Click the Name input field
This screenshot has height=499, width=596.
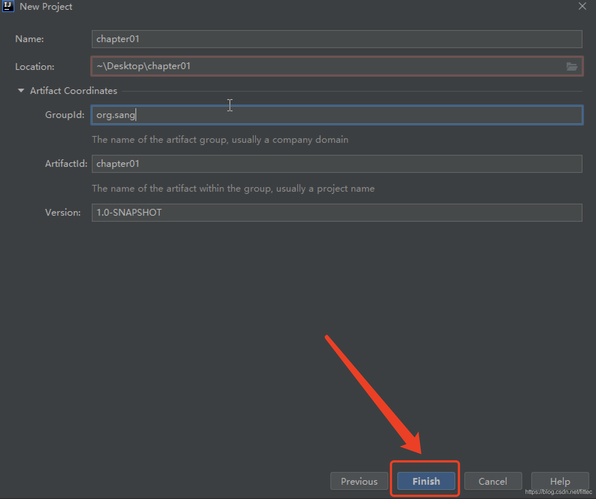point(337,39)
